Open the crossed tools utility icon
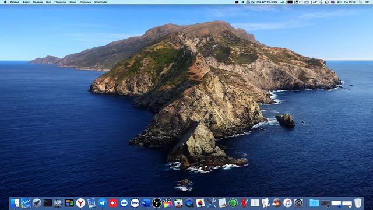This screenshot has height=210, width=373. point(211,203)
